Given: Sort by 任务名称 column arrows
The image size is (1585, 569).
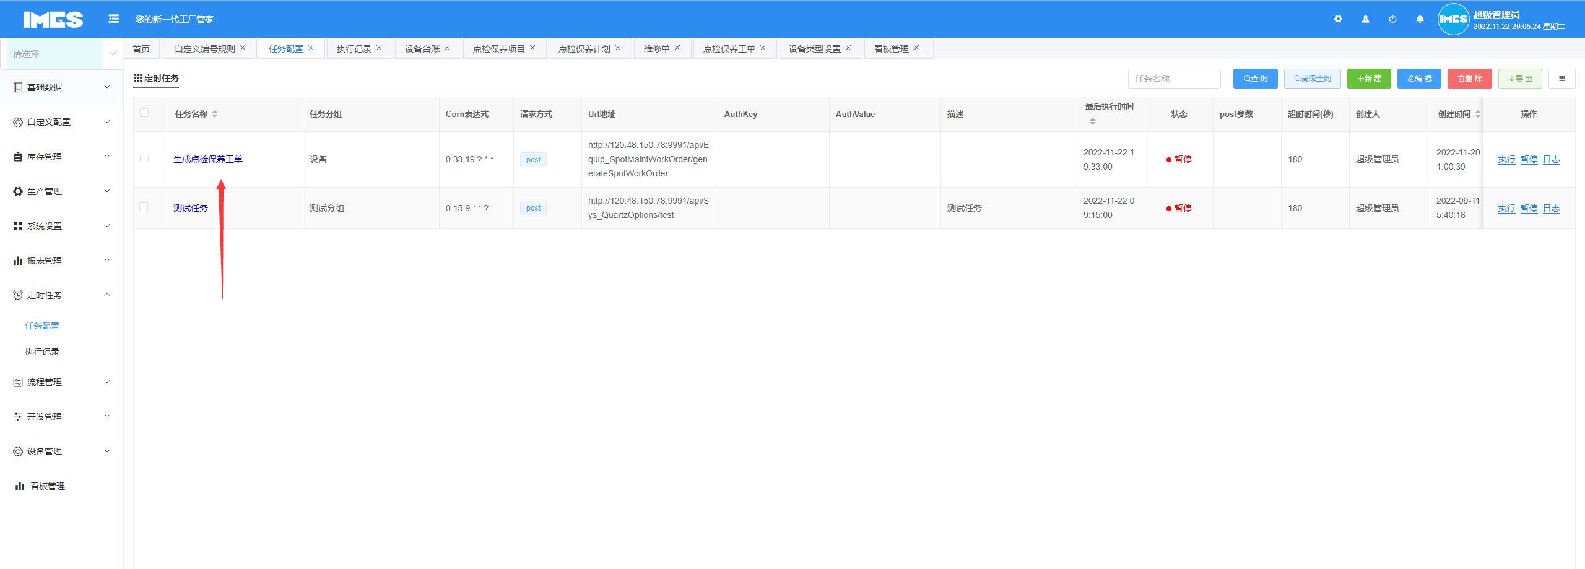Looking at the screenshot, I should coord(215,114).
